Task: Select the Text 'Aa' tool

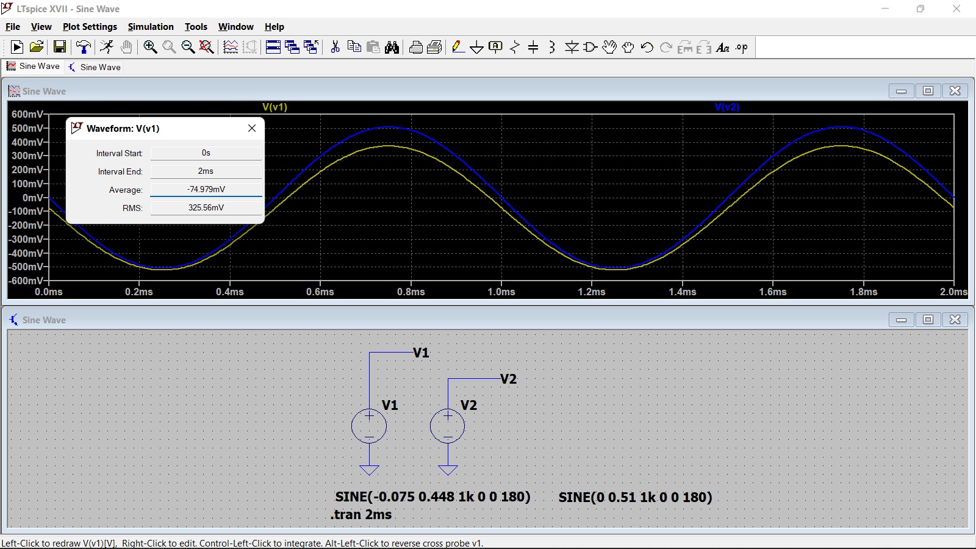Action: coord(723,47)
